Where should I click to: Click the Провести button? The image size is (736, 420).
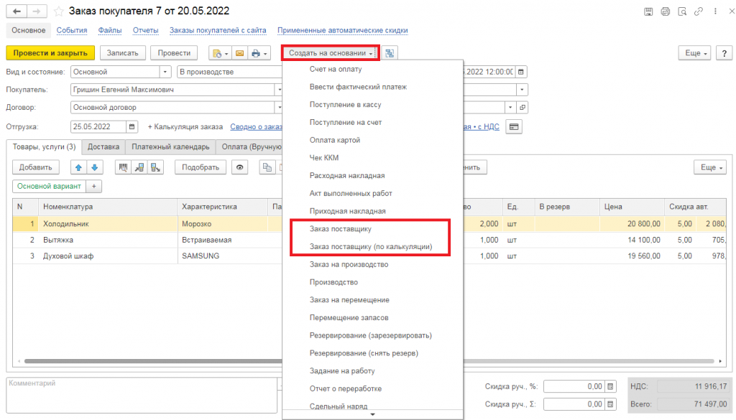coord(174,53)
